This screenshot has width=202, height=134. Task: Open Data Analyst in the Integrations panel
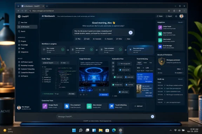[170, 40]
